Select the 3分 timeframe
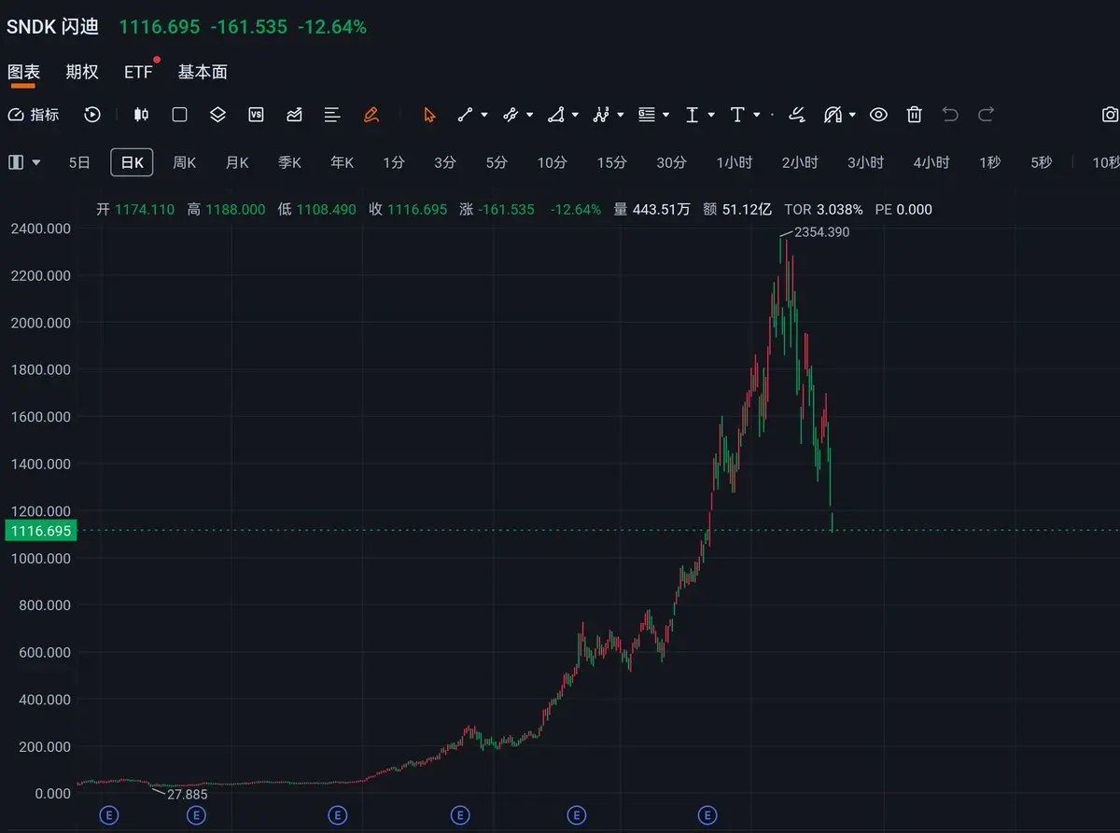 [445, 162]
